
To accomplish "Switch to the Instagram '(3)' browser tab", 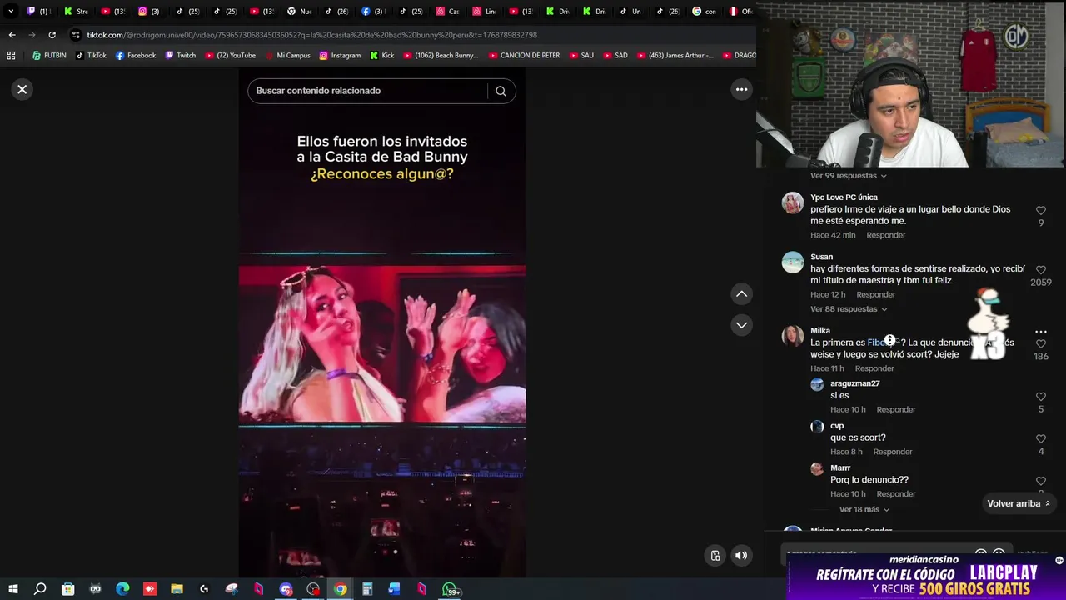I will coord(150,11).
